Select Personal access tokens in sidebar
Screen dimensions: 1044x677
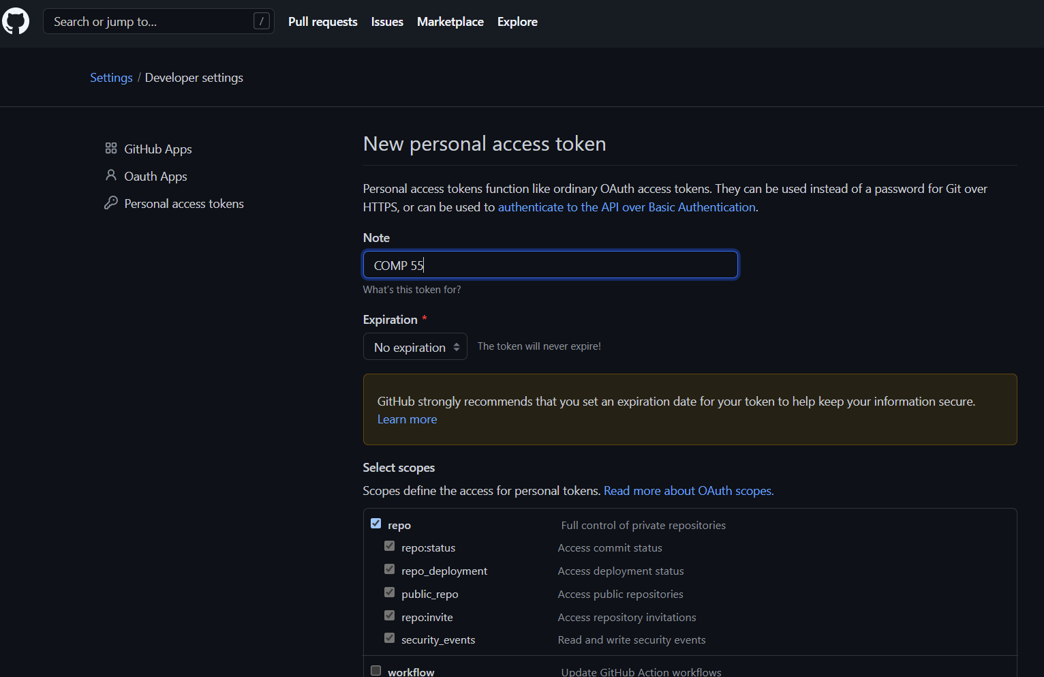[x=184, y=203]
